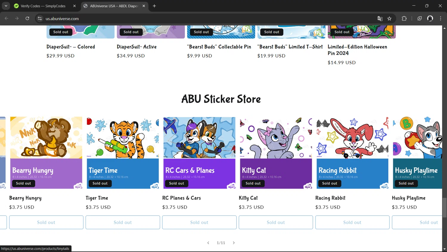Click Sold out button under Bearry Hungry
The width and height of the screenshot is (447, 252).
[x=46, y=222]
